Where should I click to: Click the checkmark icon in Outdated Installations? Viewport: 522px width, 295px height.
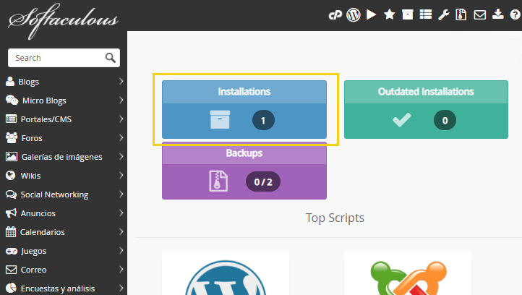pos(401,120)
